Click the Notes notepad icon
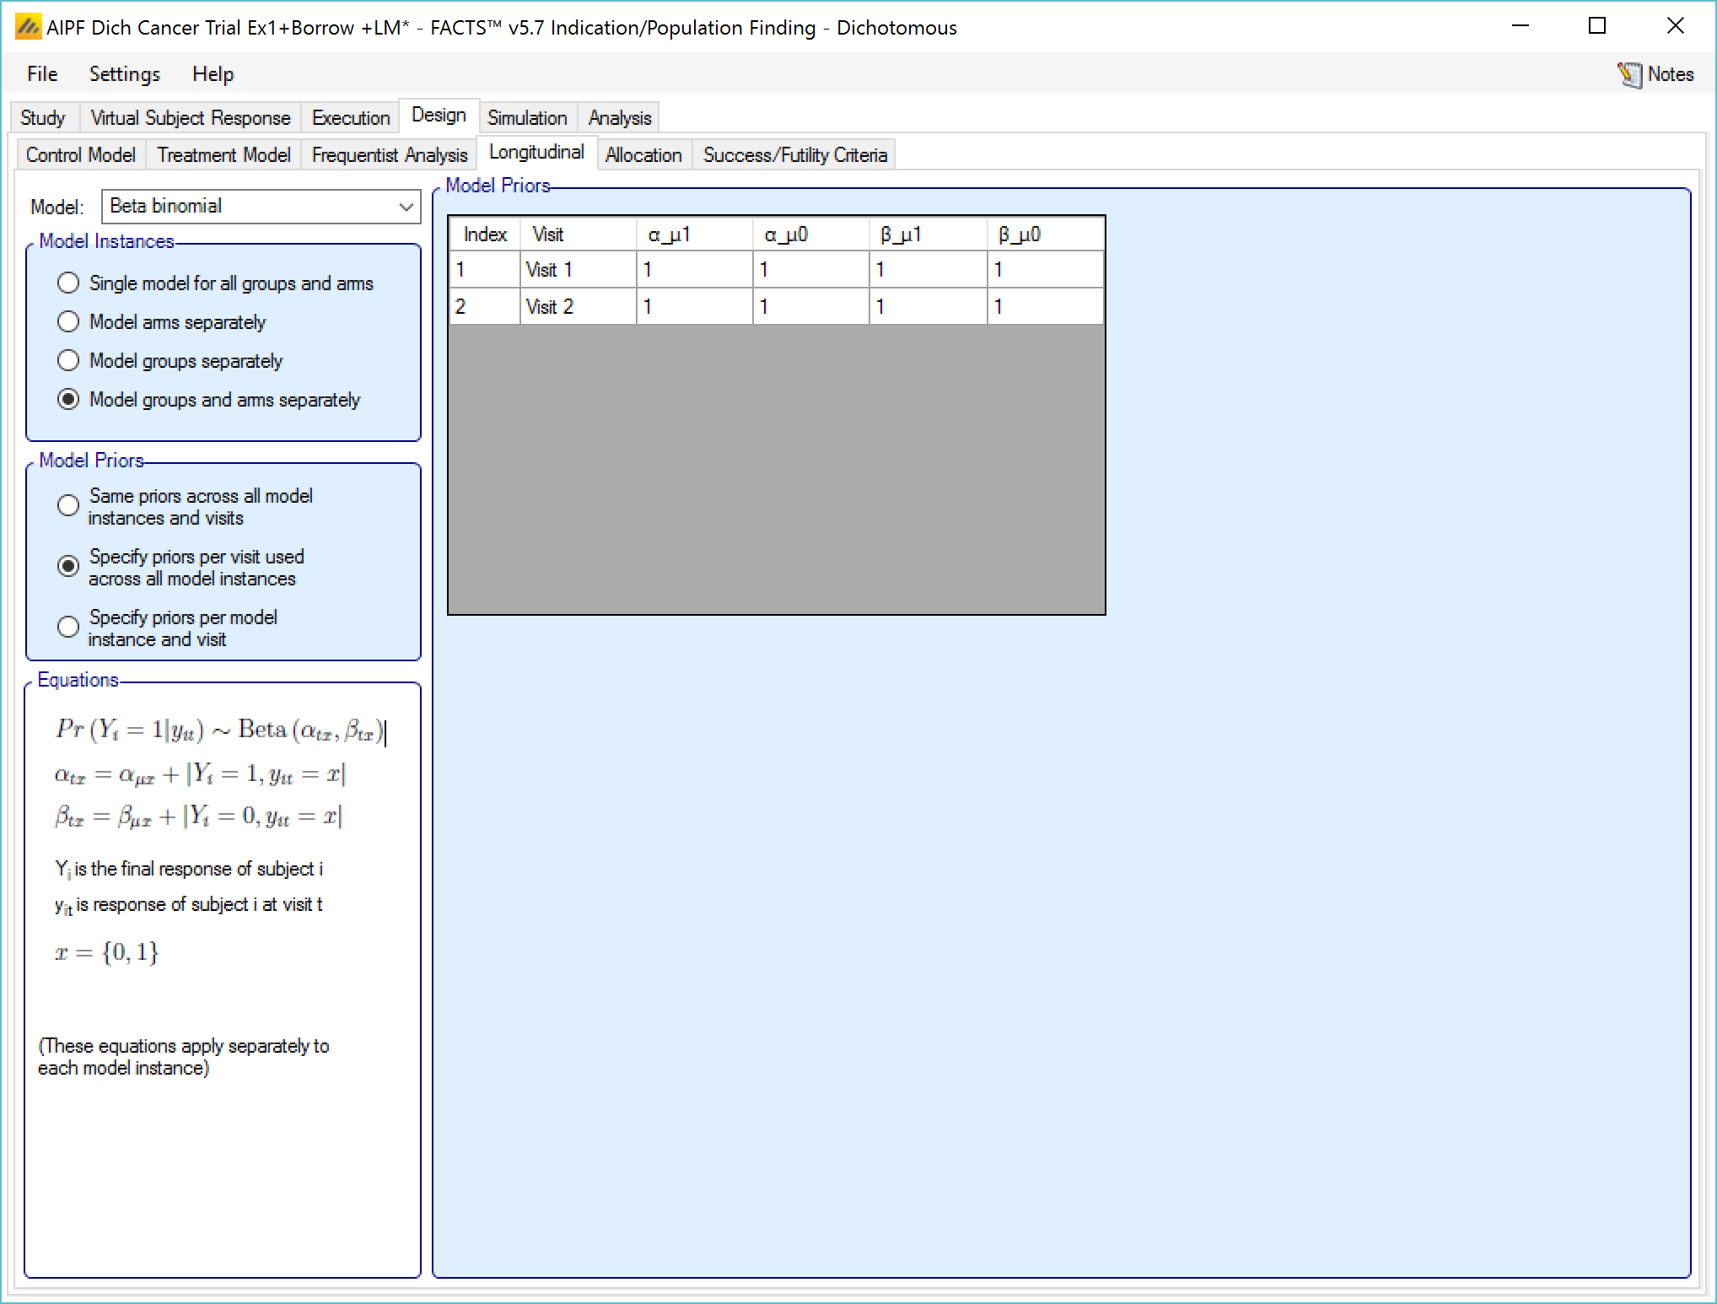1717x1304 pixels. pyautogui.click(x=1629, y=75)
